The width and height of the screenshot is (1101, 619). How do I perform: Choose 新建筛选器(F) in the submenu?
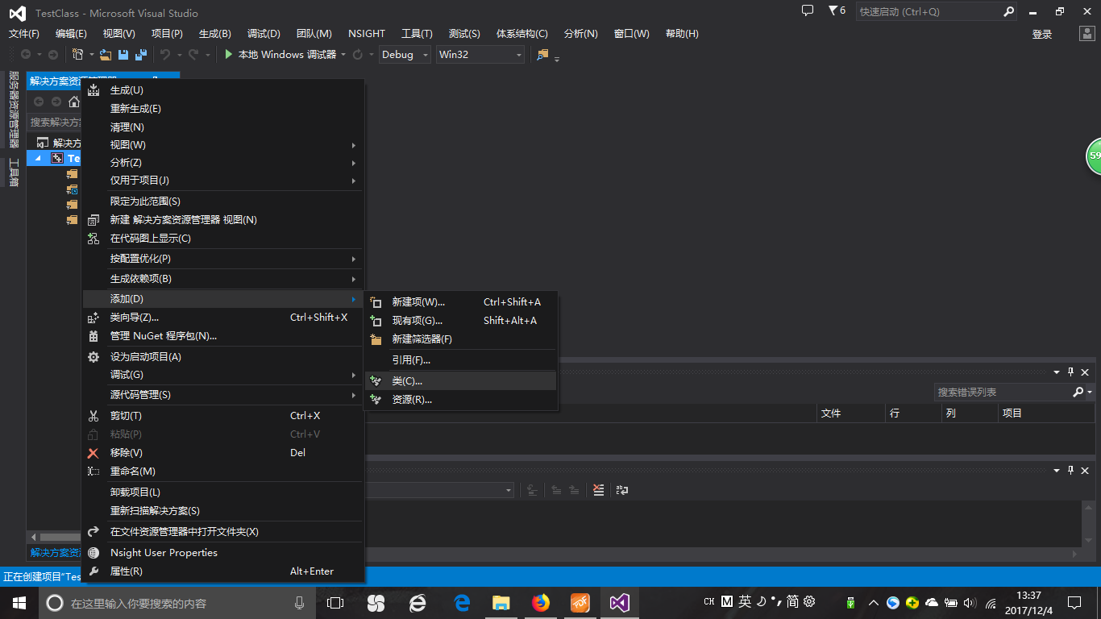460,339
